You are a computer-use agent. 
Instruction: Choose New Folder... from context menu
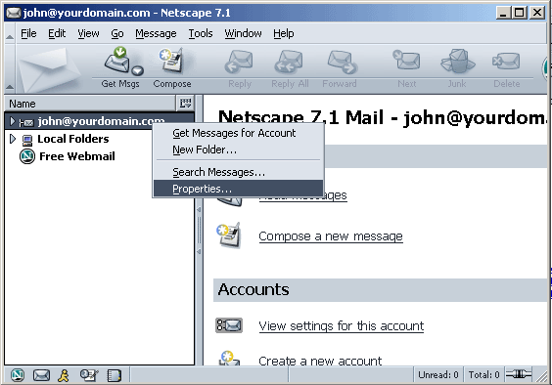coord(239,150)
